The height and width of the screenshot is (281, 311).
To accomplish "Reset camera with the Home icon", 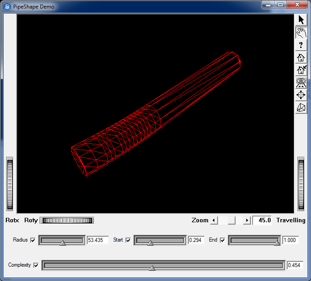I will click(x=301, y=57).
